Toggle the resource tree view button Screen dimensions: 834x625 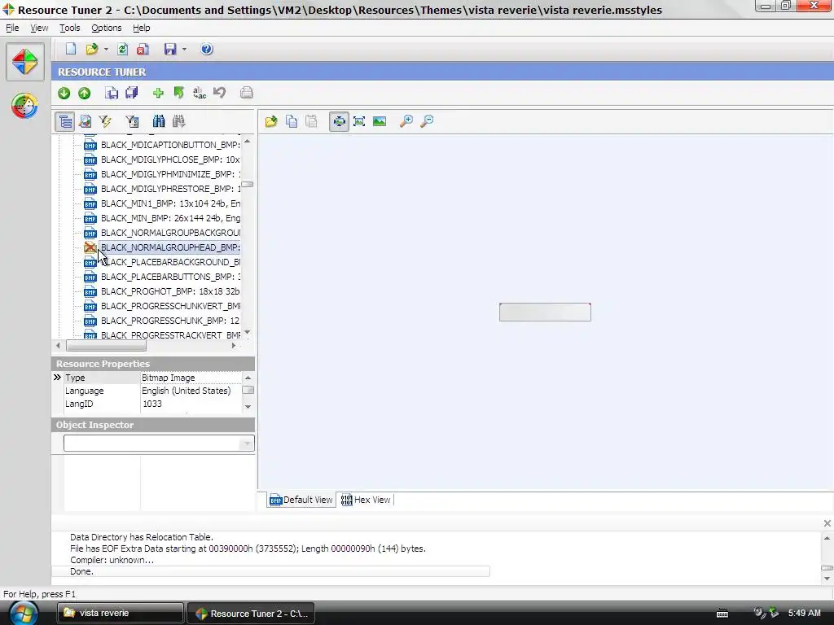[x=65, y=122]
